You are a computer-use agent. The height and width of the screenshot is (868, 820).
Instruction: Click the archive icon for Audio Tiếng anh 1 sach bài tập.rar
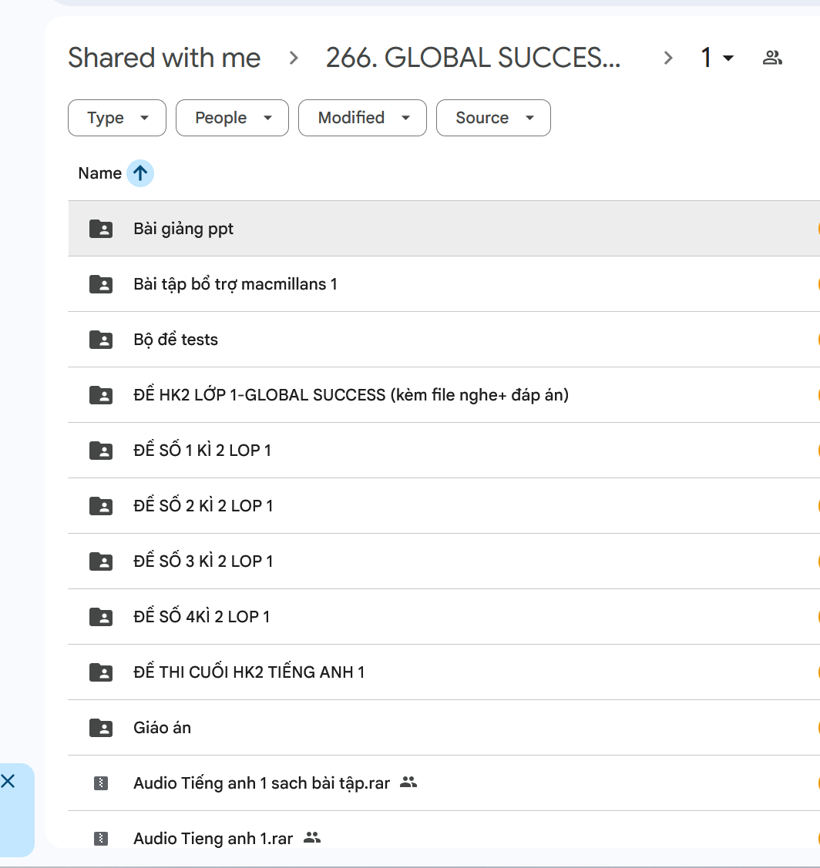click(101, 783)
